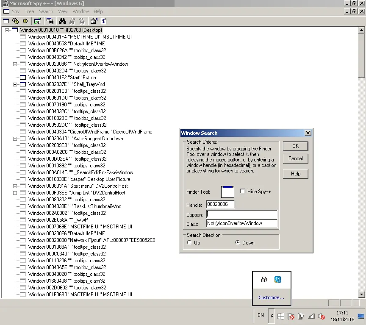Click the tree scrollbar up arrow
This screenshot has height=325, width=366.
[x=361, y=30]
